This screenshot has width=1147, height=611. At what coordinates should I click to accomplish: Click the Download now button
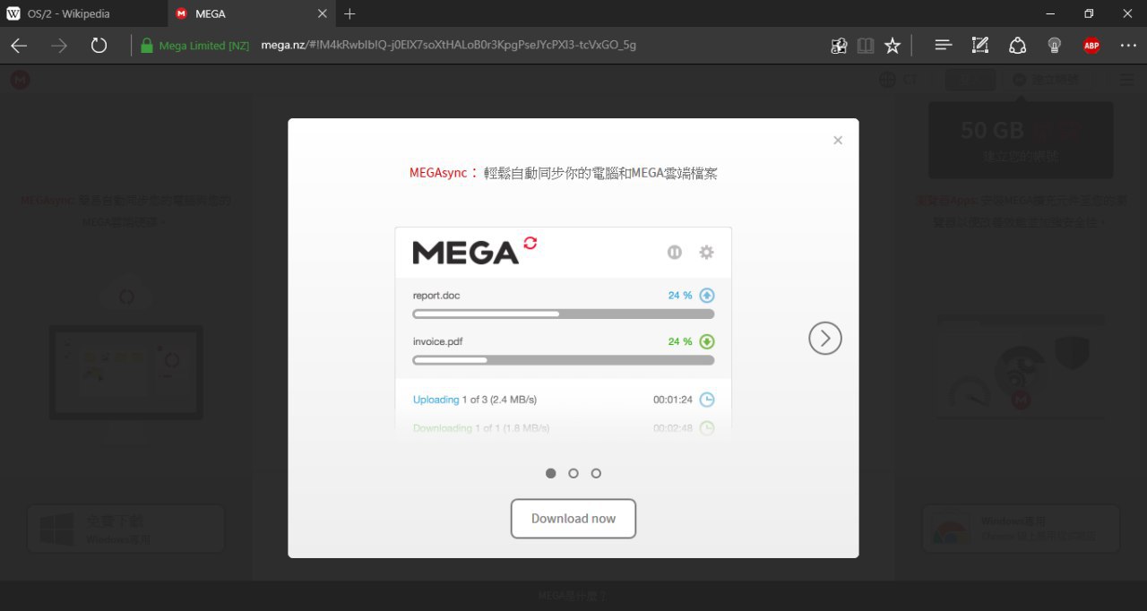(x=573, y=519)
